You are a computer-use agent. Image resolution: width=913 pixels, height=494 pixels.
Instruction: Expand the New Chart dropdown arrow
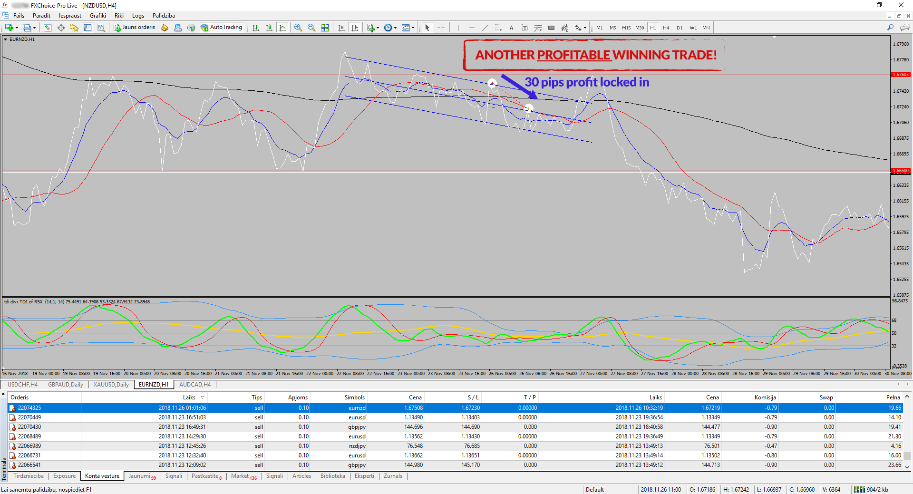pyautogui.click(x=17, y=28)
